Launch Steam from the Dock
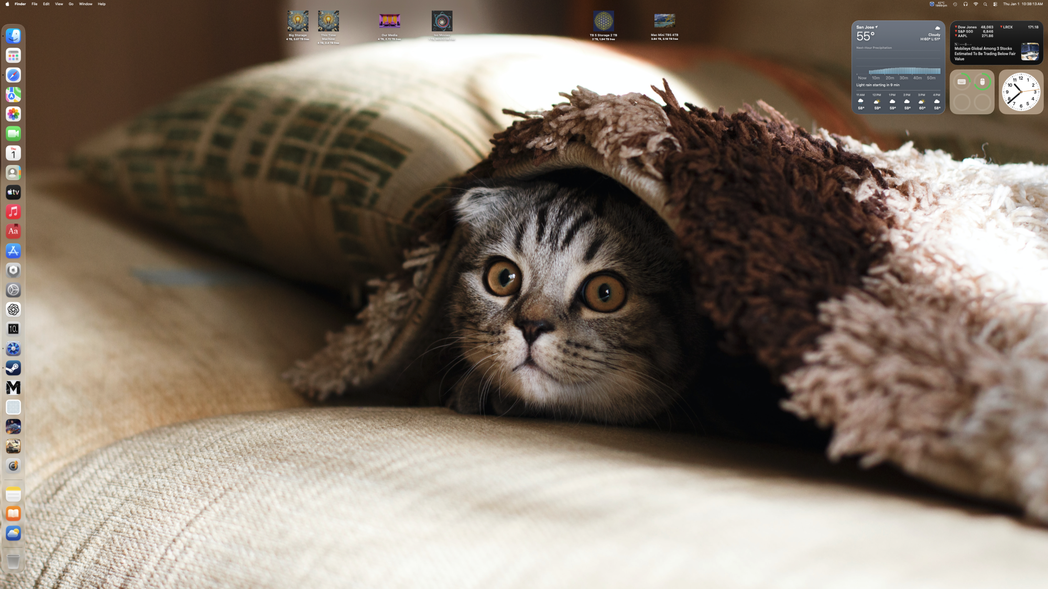Screen dimensions: 1048x589 click(14, 368)
